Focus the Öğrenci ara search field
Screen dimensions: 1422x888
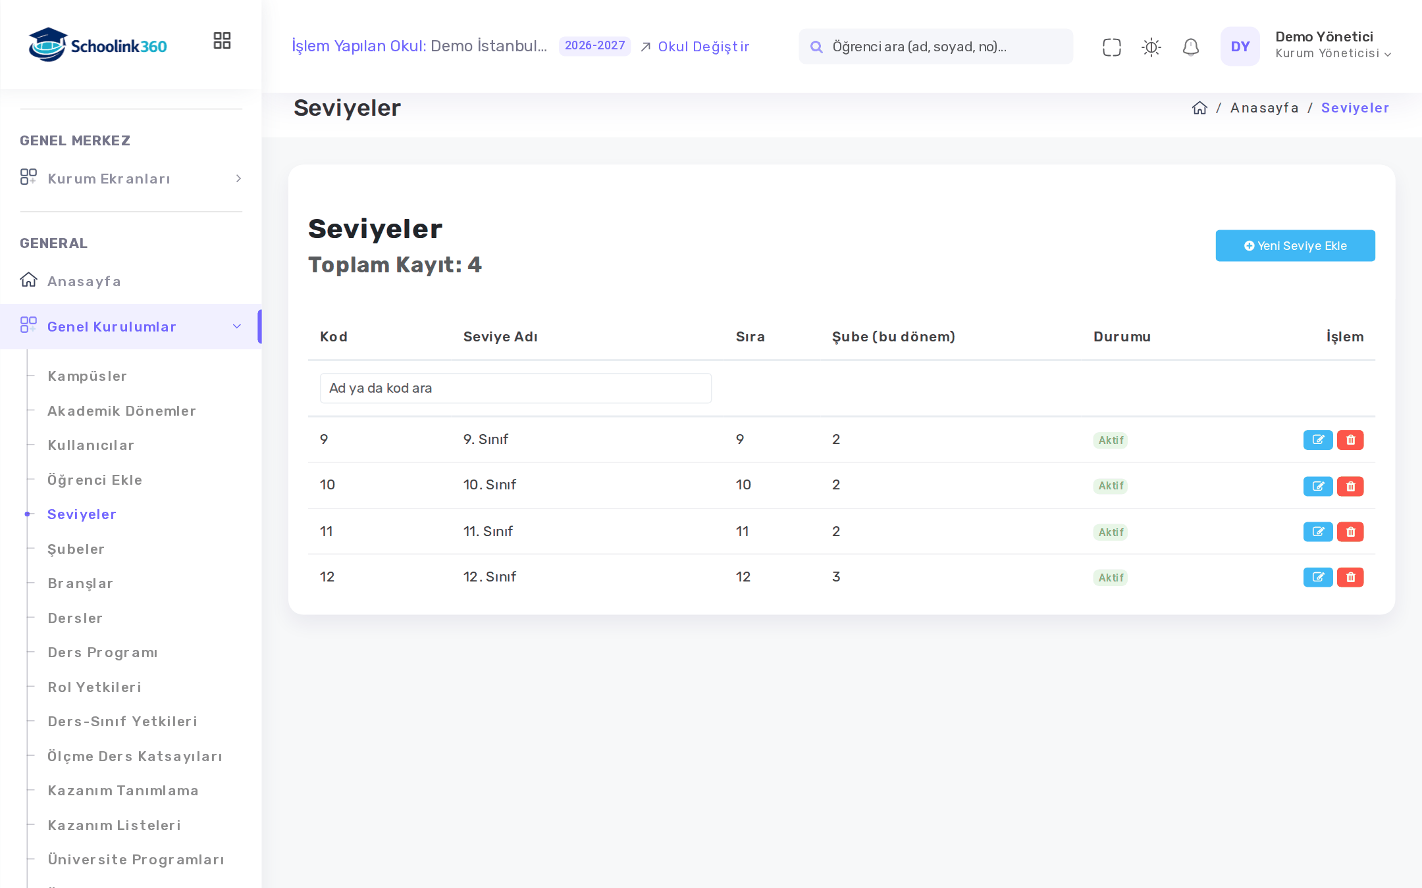point(935,47)
